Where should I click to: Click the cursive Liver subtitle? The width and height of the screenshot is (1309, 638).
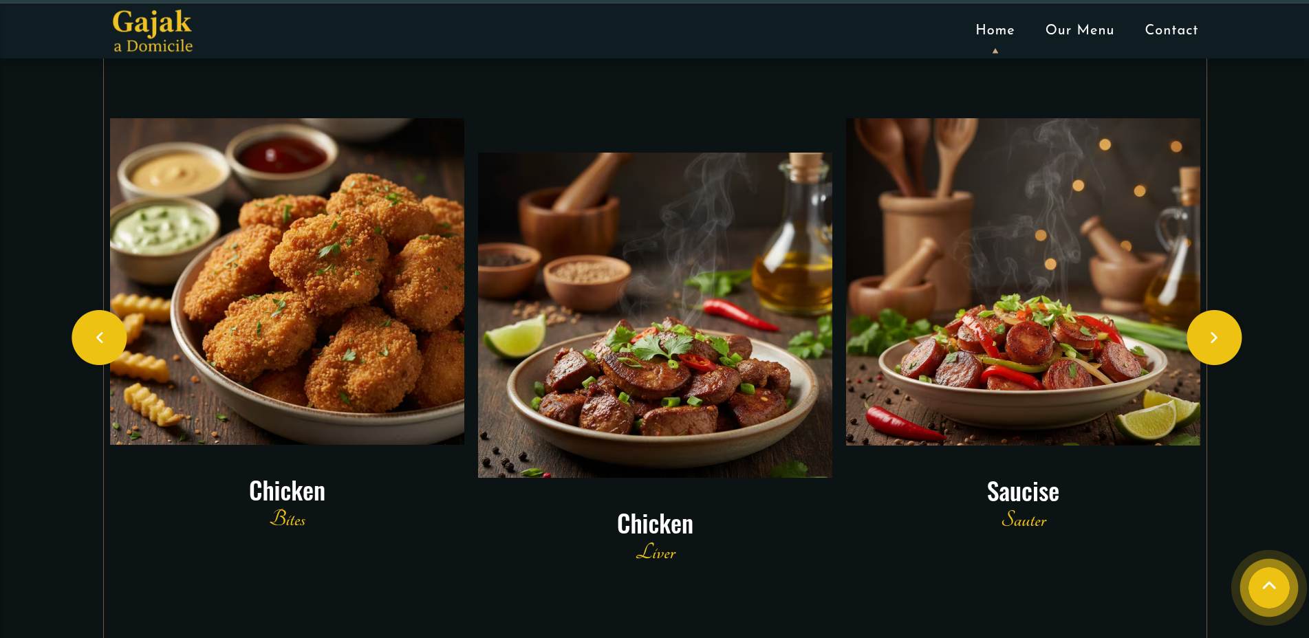pyautogui.click(x=656, y=551)
